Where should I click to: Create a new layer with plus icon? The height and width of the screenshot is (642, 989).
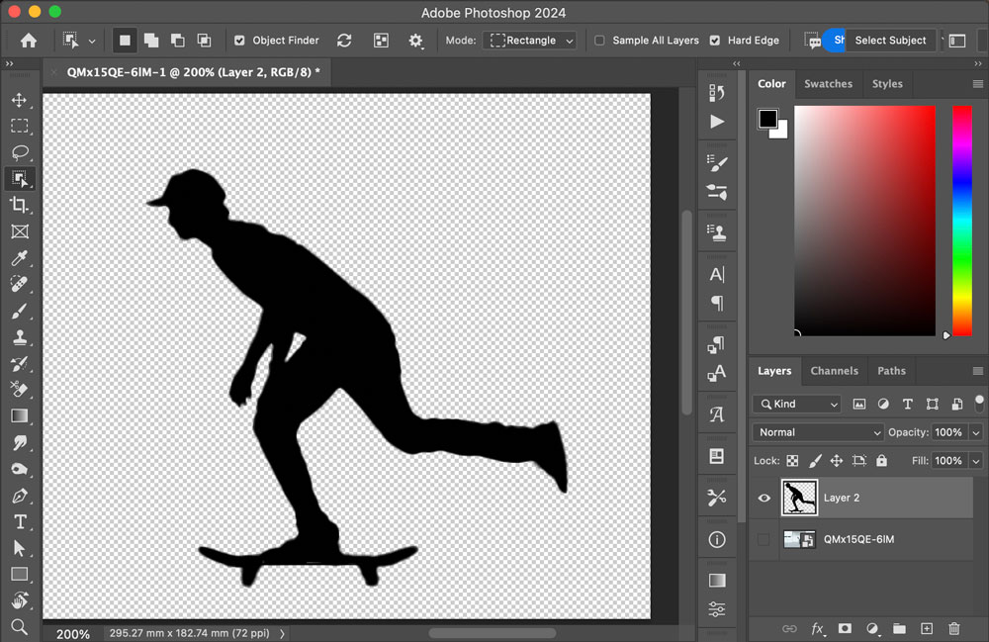pos(927,628)
